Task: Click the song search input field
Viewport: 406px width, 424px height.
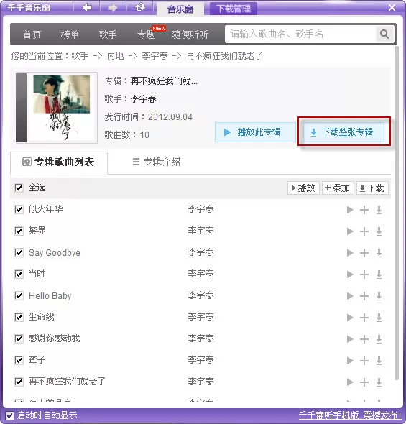Action: click(x=300, y=34)
